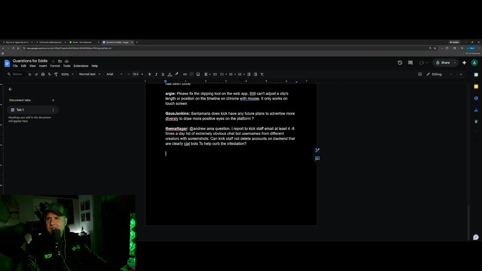Open the Tools menu

[67, 66]
